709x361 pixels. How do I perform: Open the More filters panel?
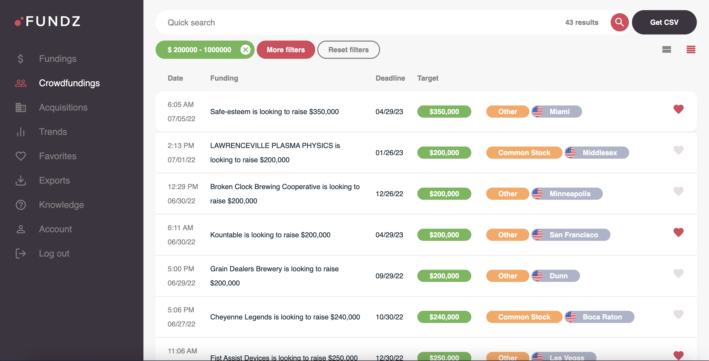[286, 50]
